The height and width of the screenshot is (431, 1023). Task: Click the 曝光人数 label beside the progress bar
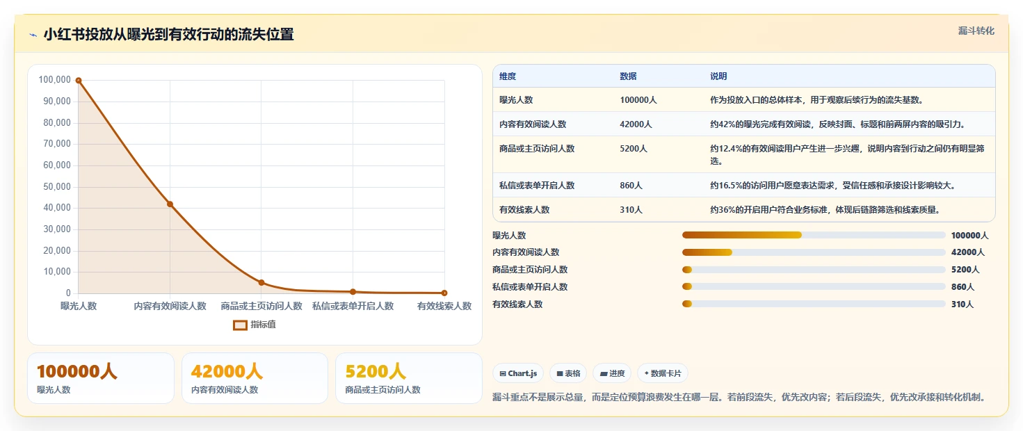tap(510, 236)
